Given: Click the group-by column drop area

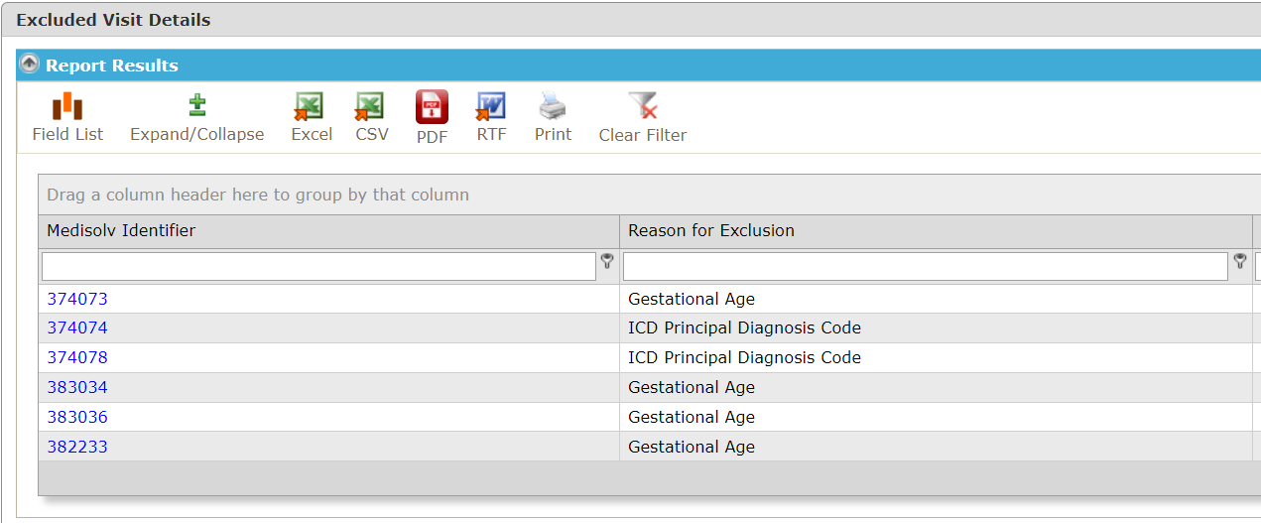Looking at the screenshot, I should 649,195.
